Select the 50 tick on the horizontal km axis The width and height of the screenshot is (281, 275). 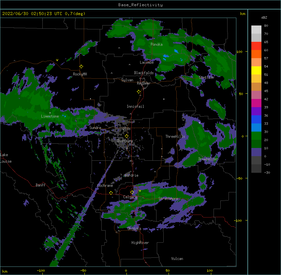(168, 270)
